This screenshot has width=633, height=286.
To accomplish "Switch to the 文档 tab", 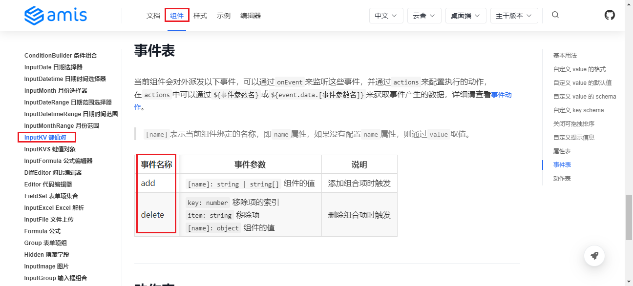I will click(153, 16).
